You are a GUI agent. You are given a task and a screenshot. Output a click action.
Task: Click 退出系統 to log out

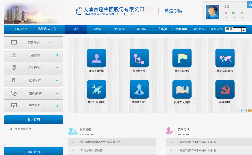[x=199, y=29]
